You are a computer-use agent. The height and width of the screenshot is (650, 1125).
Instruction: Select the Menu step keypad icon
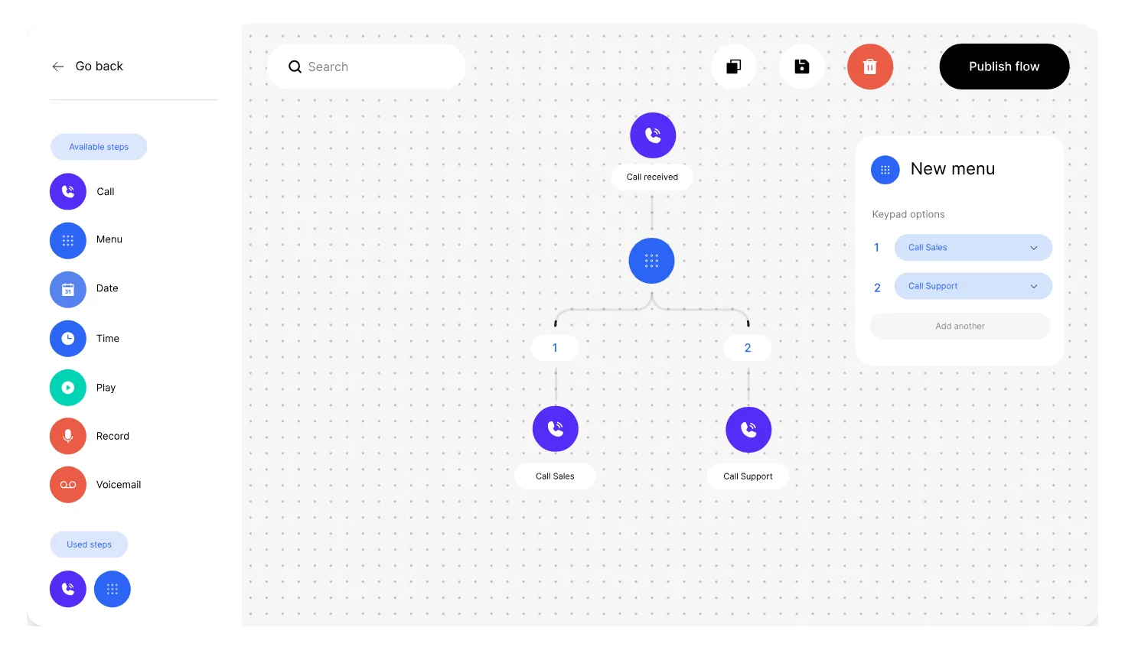pyautogui.click(x=68, y=240)
